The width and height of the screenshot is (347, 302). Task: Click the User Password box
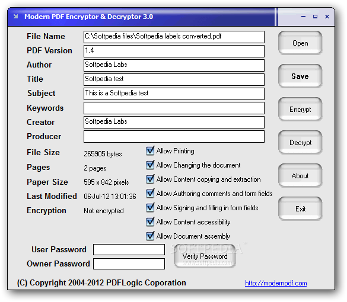click(129, 249)
